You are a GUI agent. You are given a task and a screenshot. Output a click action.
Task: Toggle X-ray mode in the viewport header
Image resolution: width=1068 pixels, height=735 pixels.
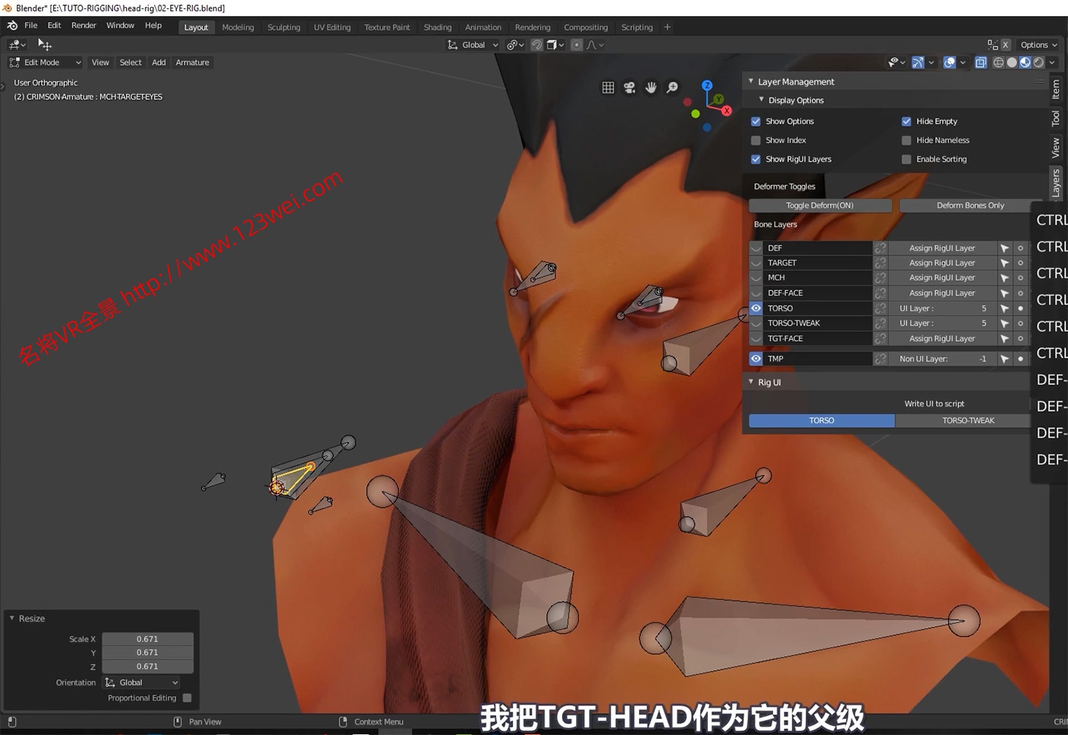pyautogui.click(x=980, y=63)
